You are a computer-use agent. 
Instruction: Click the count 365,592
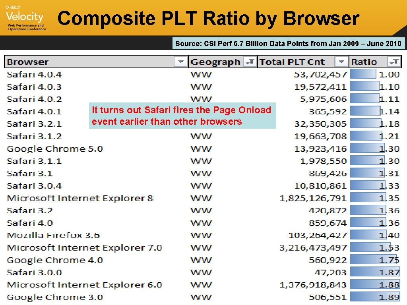coord(328,112)
